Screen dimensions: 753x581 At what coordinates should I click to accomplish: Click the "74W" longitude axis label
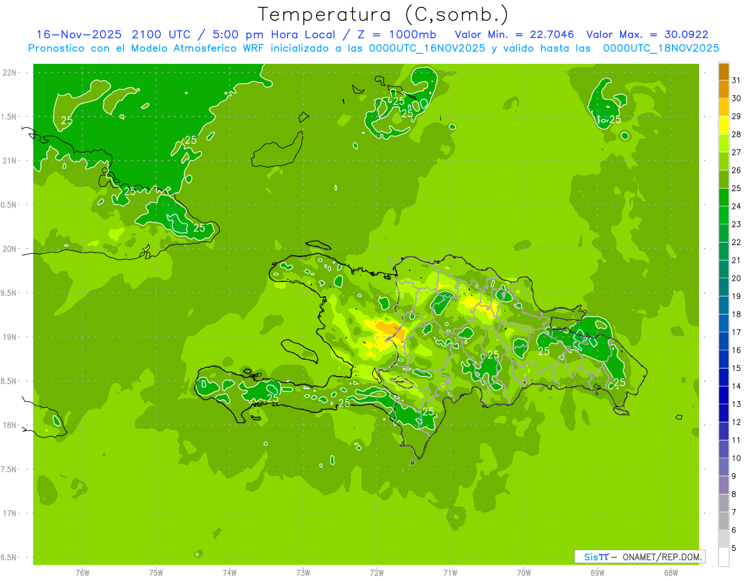(x=230, y=573)
